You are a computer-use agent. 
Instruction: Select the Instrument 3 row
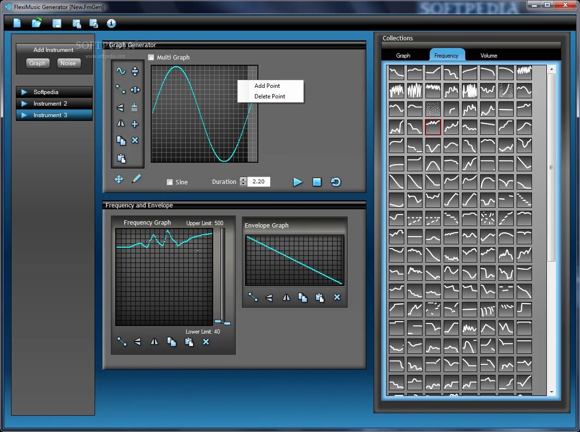pyautogui.click(x=54, y=115)
